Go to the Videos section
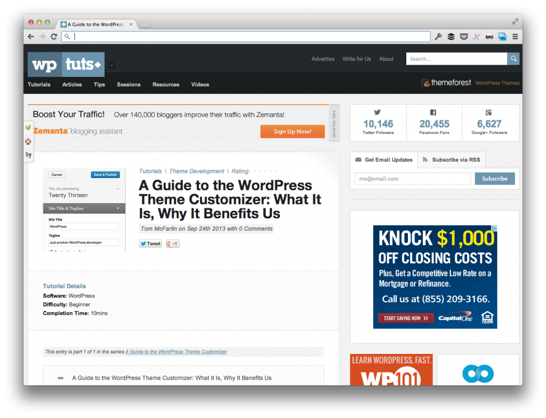This screenshot has width=546, height=418. [200, 84]
